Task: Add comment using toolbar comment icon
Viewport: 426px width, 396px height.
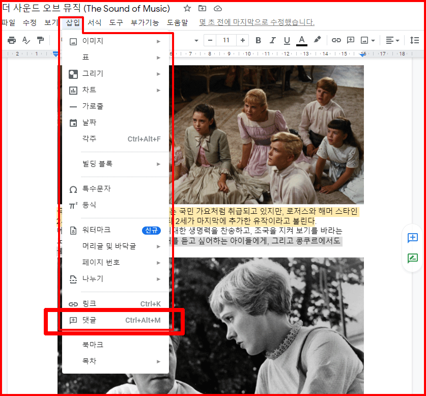Action: tap(351, 40)
